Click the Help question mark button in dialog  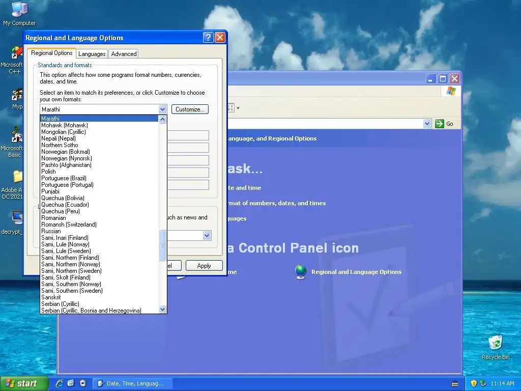208,37
